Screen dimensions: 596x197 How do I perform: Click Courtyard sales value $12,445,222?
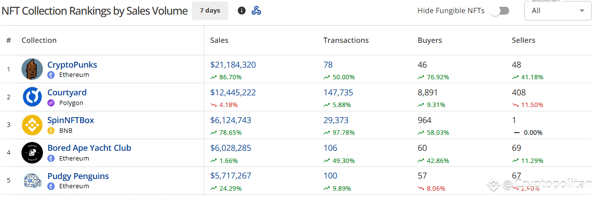tap(233, 92)
